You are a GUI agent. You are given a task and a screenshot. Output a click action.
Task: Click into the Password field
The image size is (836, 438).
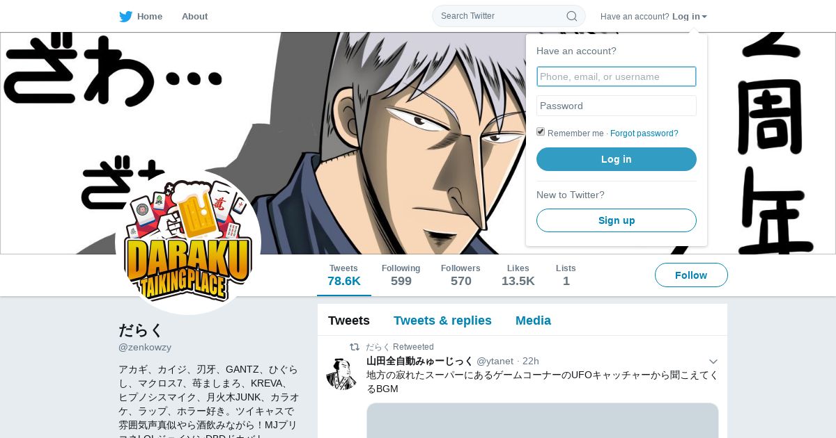coord(617,106)
